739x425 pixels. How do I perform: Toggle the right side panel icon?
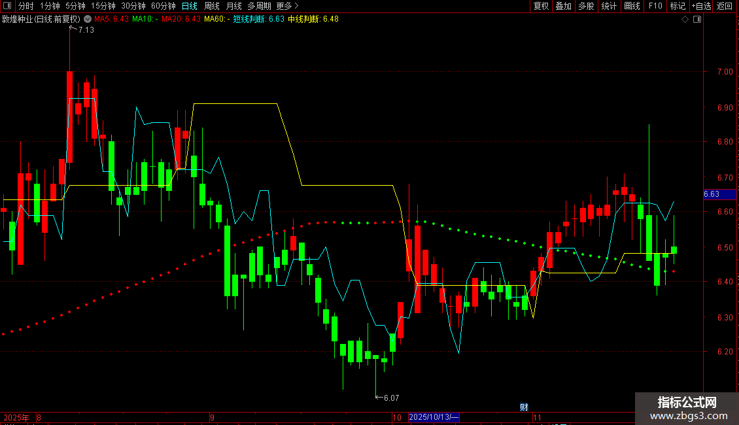point(697,20)
